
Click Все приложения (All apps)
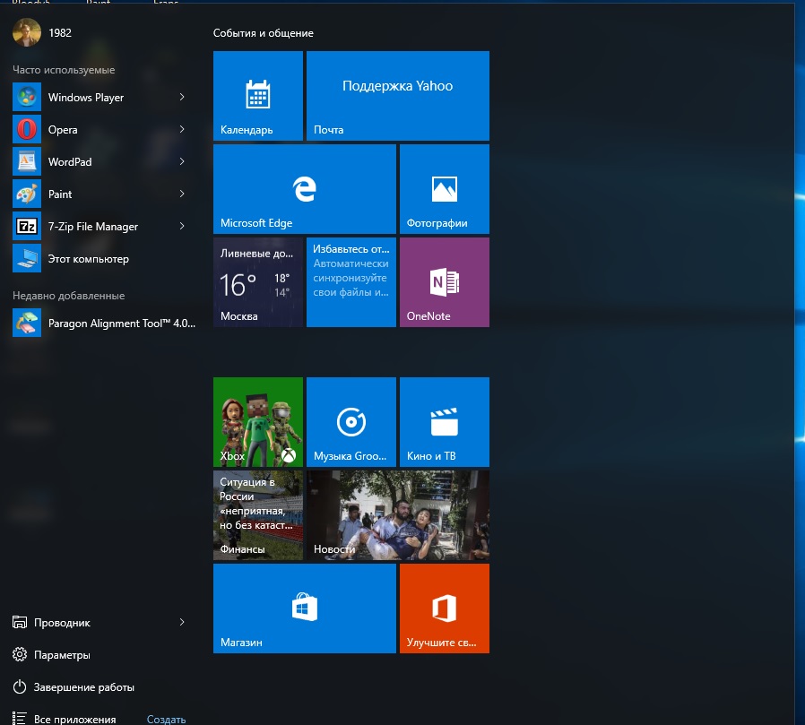(74, 719)
